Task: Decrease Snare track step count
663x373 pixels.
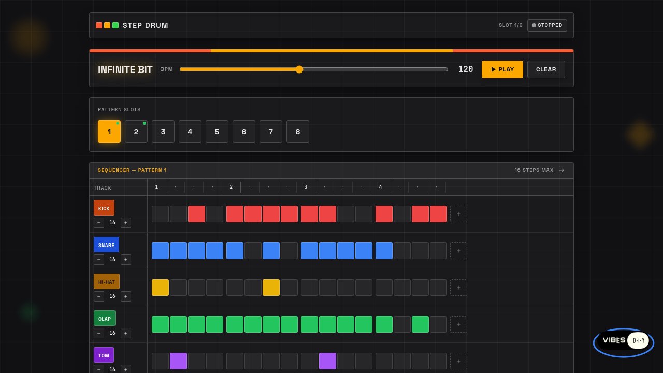Action: click(99, 260)
